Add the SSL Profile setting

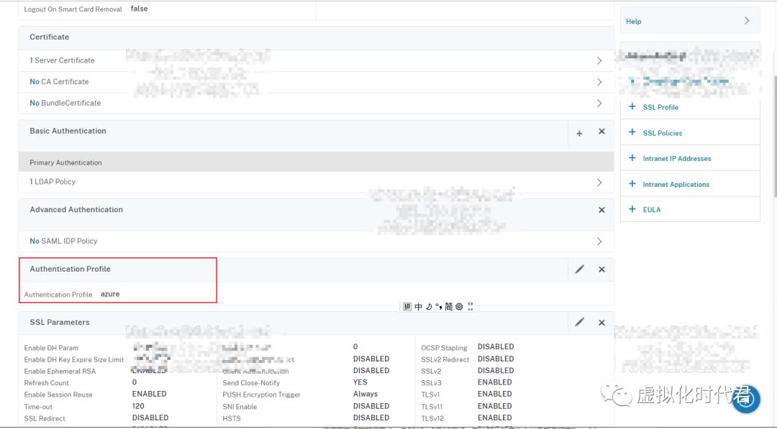coord(660,107)
